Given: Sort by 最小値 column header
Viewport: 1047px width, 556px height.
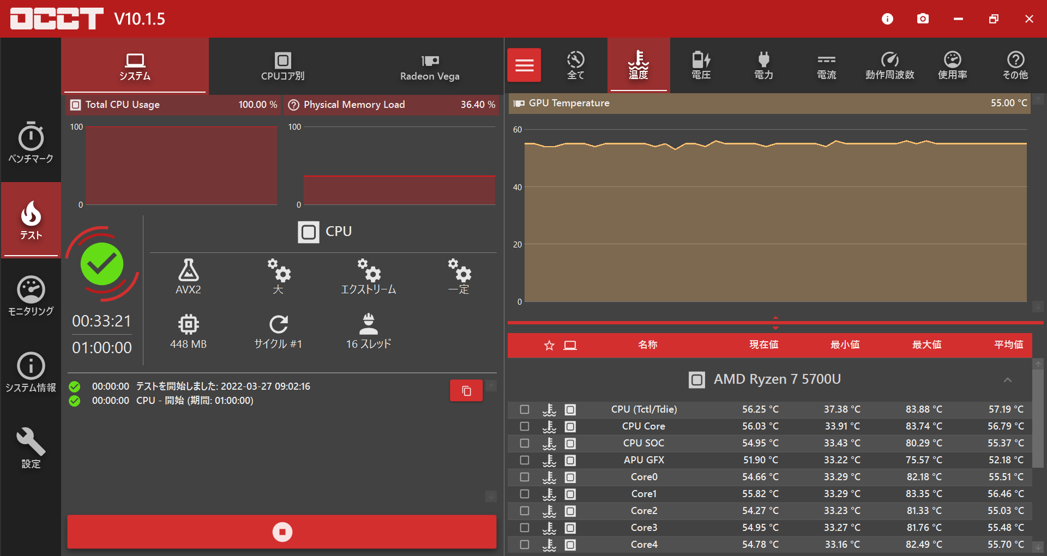Looking at the screenshot, I should pyautogui.click(x=845, y=345).
